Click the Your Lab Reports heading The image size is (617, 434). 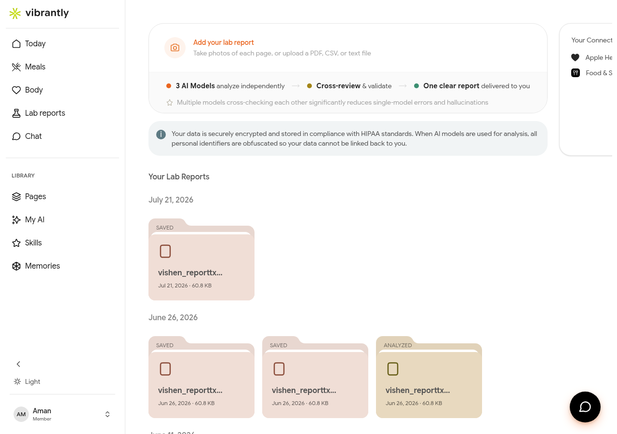(179, 176)
